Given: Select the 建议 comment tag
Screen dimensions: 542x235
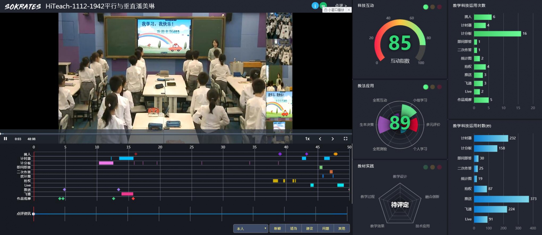Looking at the screenshot, I should point(310,229).
